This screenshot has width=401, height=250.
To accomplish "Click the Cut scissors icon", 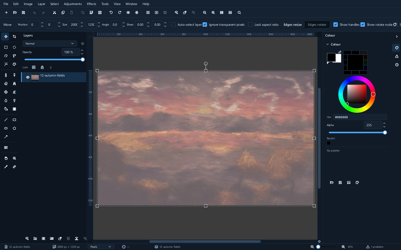I will (x=54, y=12).
